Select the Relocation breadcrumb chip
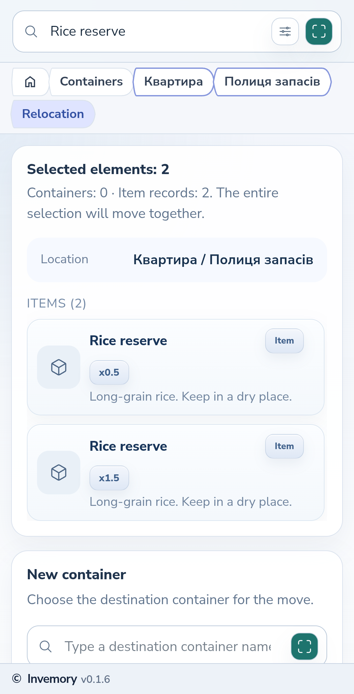Image resolution: width=354 pixels, height=694 pixels. [53, 114]
